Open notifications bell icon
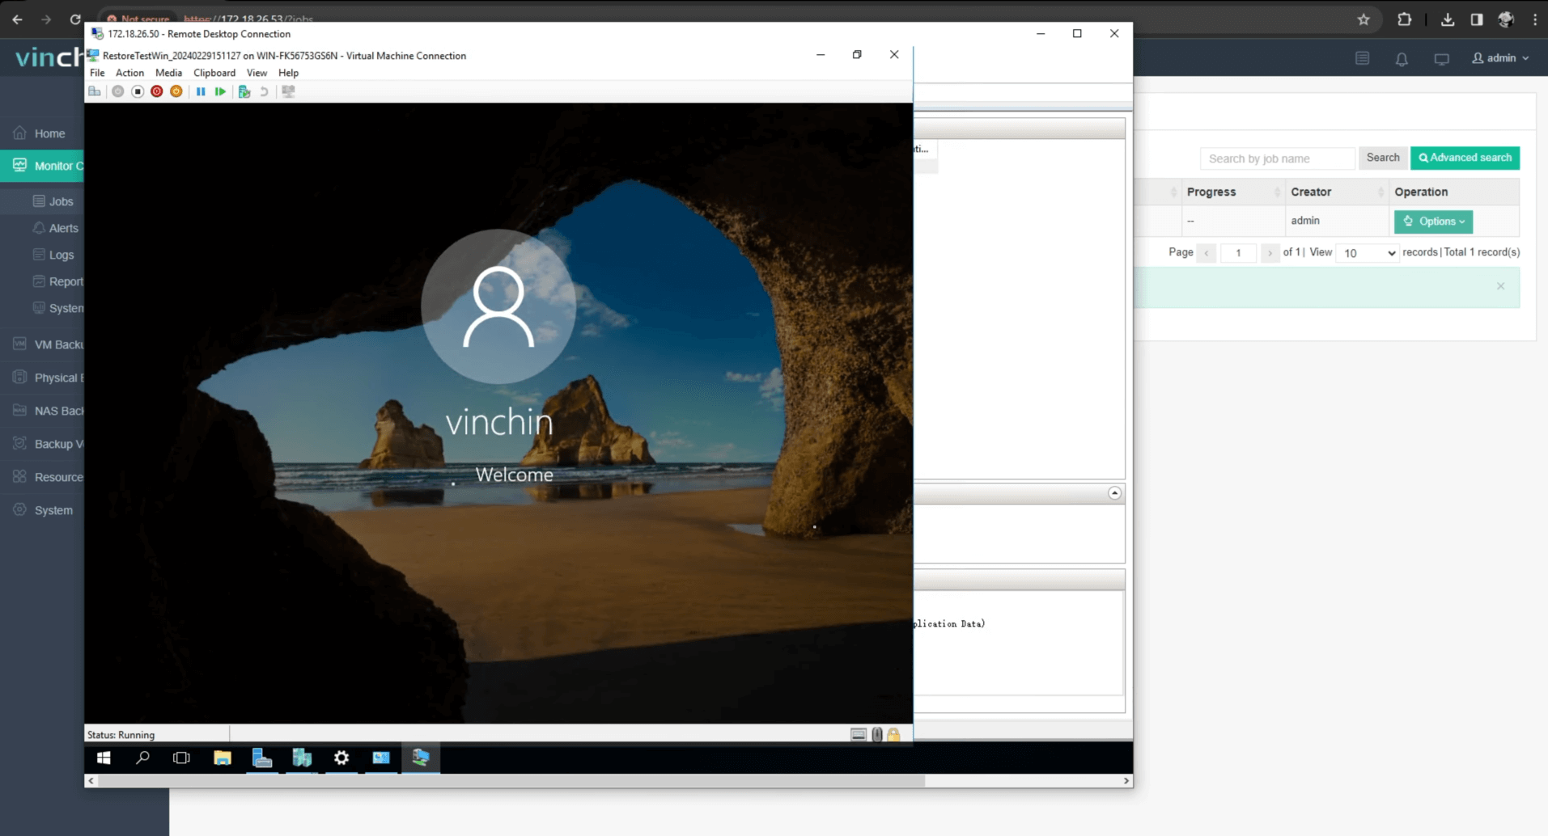Screen dimensions: 1548x836 point(1402,59)
